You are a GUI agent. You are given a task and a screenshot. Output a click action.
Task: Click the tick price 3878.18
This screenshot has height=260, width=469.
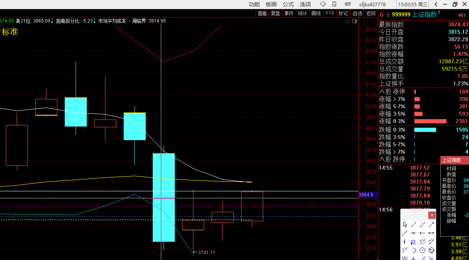pyautogui.click(x=420, y=203)
